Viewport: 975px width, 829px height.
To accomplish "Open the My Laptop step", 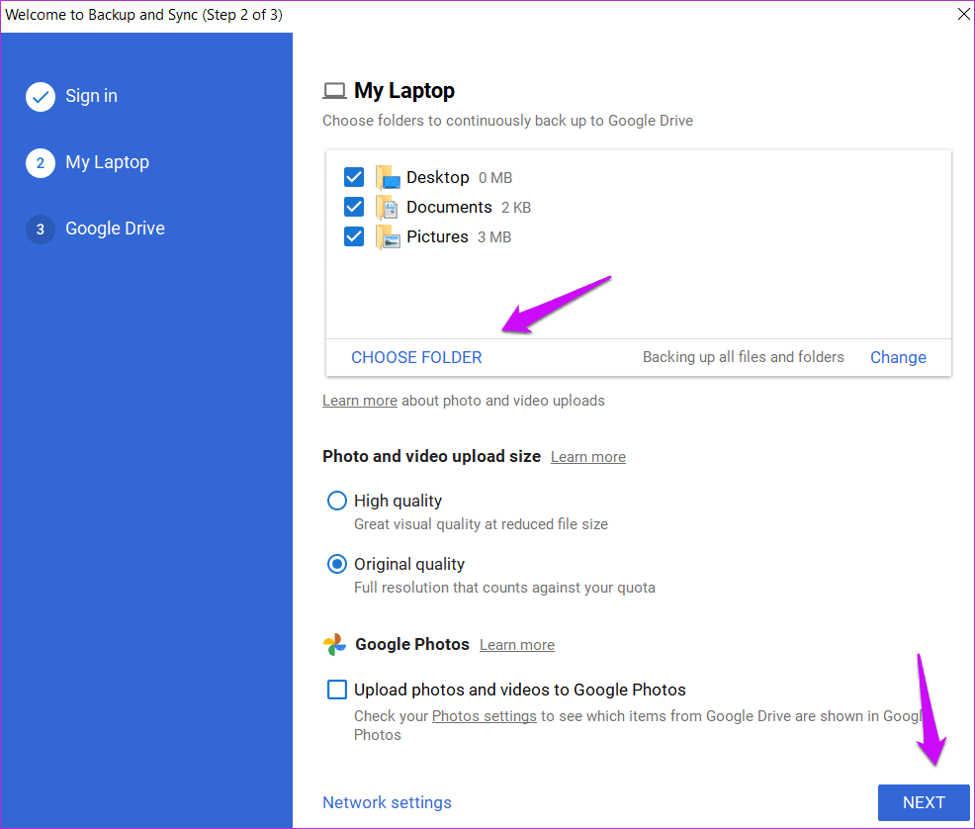I will [x=107, y=162].
